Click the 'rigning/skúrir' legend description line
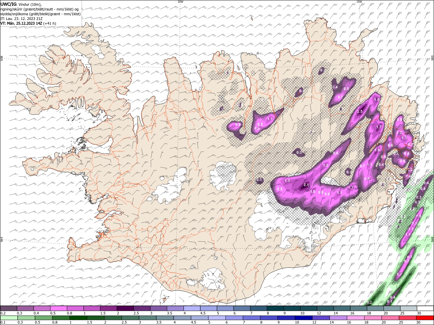434x325 pixels. click(x=40, y=9)
